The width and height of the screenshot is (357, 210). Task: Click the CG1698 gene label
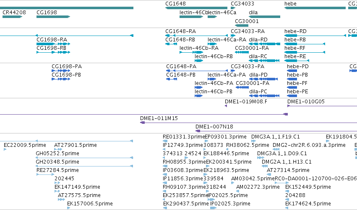(47, 12)
